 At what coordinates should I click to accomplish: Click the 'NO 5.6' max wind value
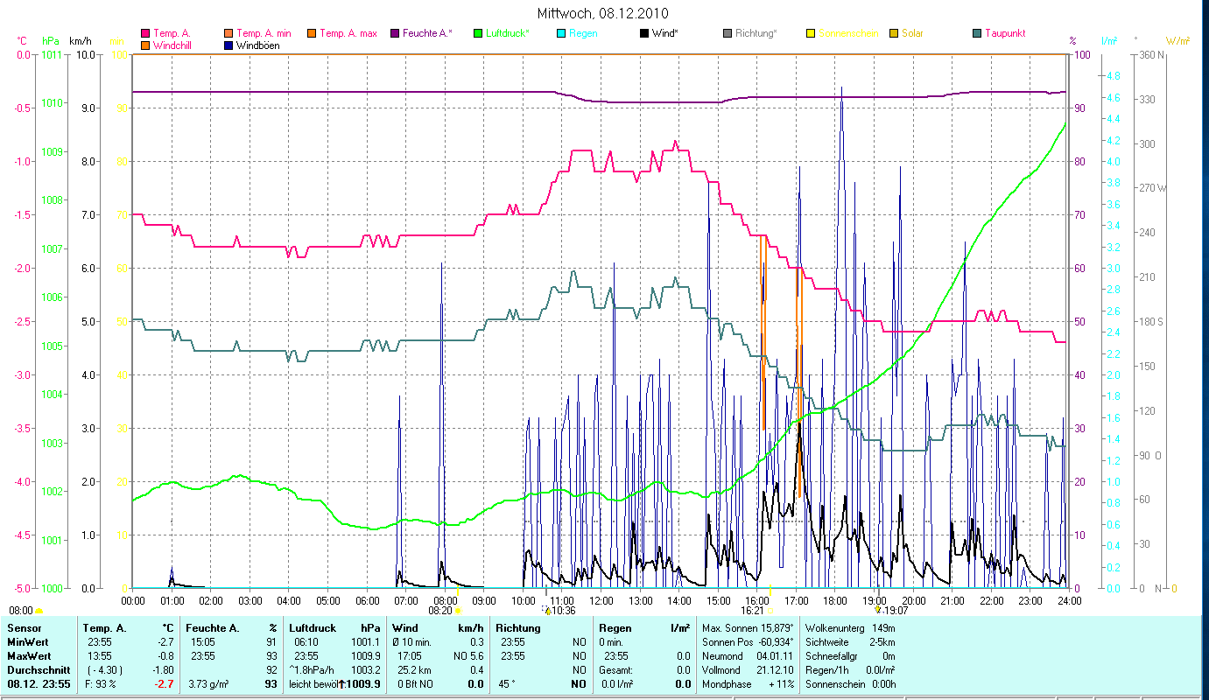point(467,656)
